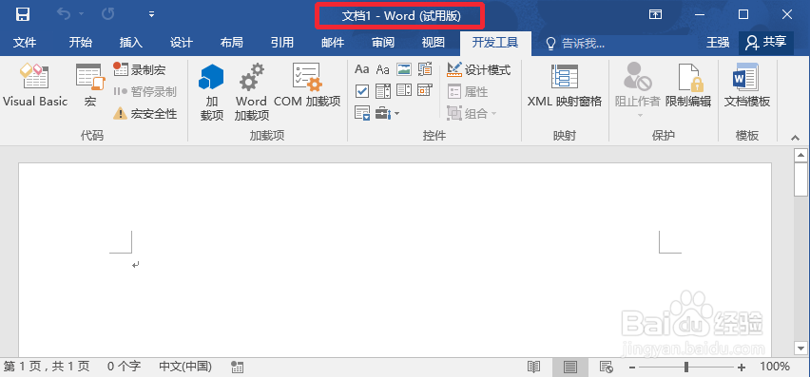
Task: Insert Plain Text content control
Action: (x=383, y=69)
